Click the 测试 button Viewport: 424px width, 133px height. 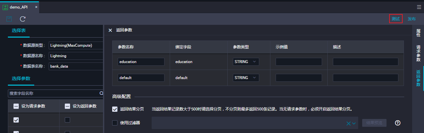click(x=396, y=19)
